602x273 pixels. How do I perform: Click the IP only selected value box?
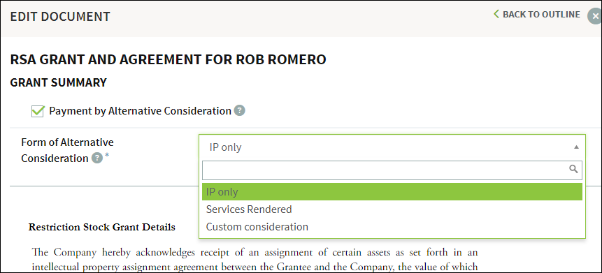click(x=392, y=147)
